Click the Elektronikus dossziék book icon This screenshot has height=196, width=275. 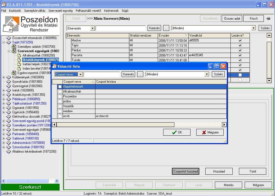[9, 117]
